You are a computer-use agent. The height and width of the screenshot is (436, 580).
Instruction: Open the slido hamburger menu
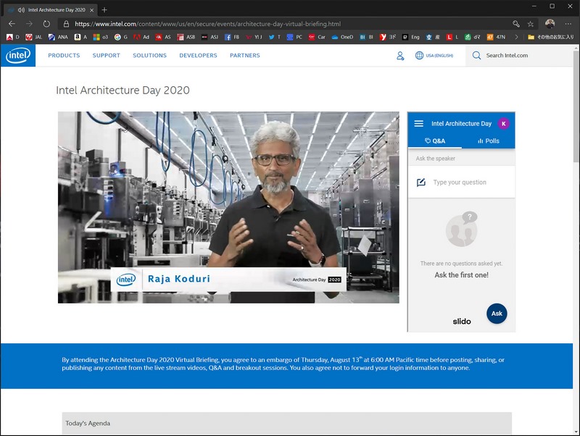pyautogui.click(x=419, y=123)
